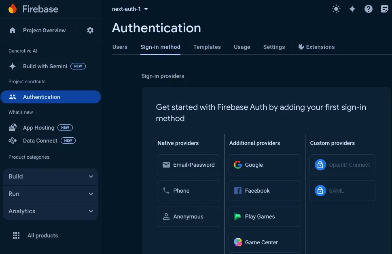Choose the Facebook provider
The height and width of the screenshot is (254, 392).
[x=264, y=191]
